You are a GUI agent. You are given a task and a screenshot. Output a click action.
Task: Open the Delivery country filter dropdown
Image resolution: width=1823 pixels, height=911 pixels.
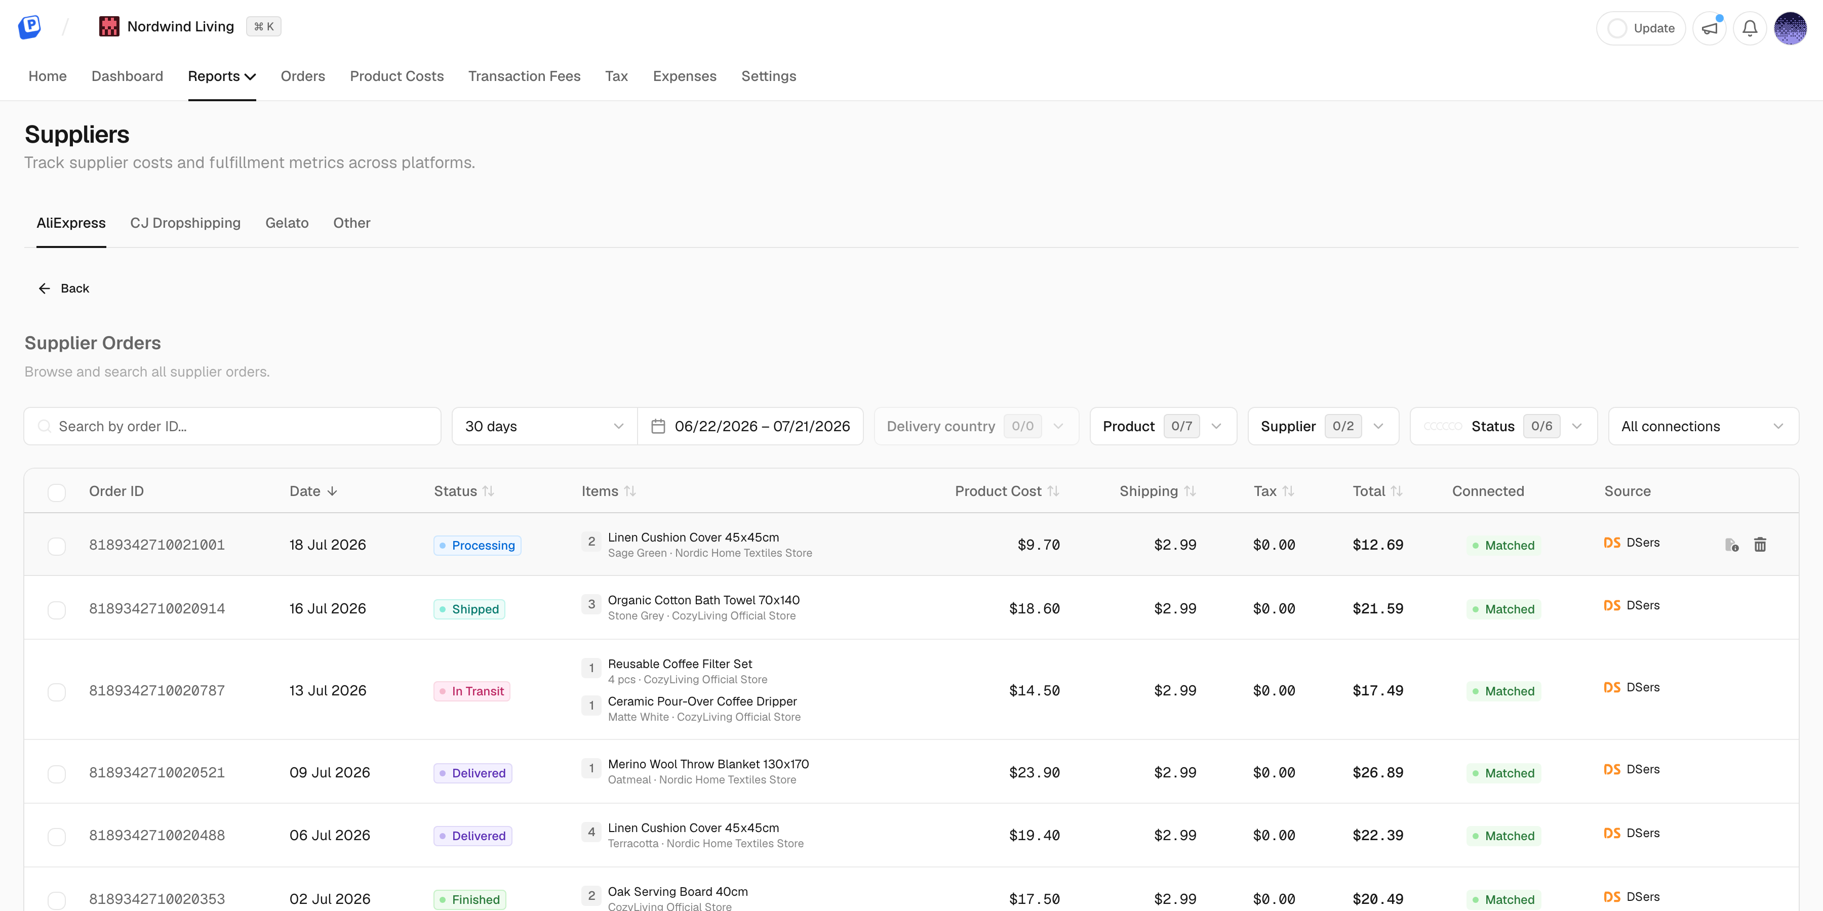[976, 427]
